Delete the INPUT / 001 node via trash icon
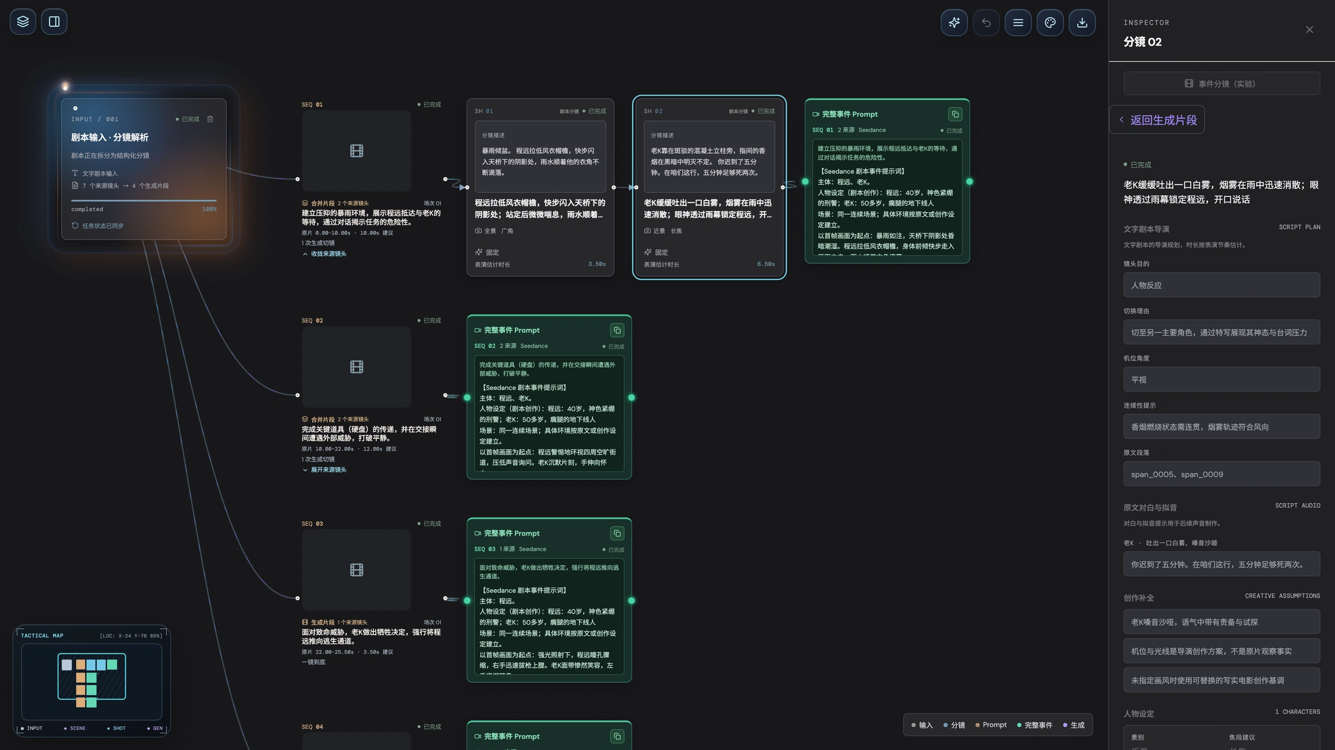 point(210,119)
